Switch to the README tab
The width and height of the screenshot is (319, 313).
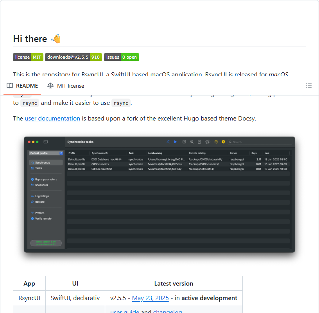coord(22,86)
